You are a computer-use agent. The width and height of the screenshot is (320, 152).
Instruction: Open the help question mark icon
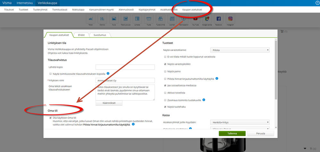click(x=317, y=3)
